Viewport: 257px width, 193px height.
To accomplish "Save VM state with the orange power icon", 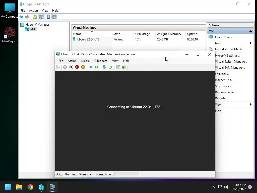I will click(x=83, y=67).
